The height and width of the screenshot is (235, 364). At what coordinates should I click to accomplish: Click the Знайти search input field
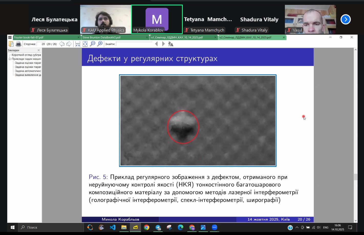click(134, 44)
